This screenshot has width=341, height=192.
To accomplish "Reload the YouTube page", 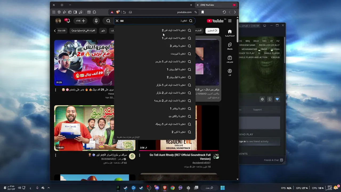I will [224, 12].
